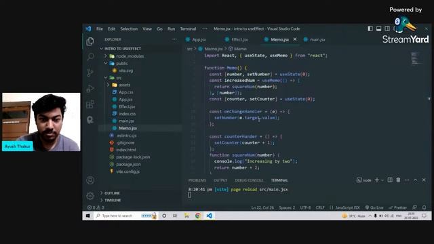The width and height of the screenshot is (434, 244).
Task: Select the TERMINAL panel tab
Action: click(x=279, y=180)
